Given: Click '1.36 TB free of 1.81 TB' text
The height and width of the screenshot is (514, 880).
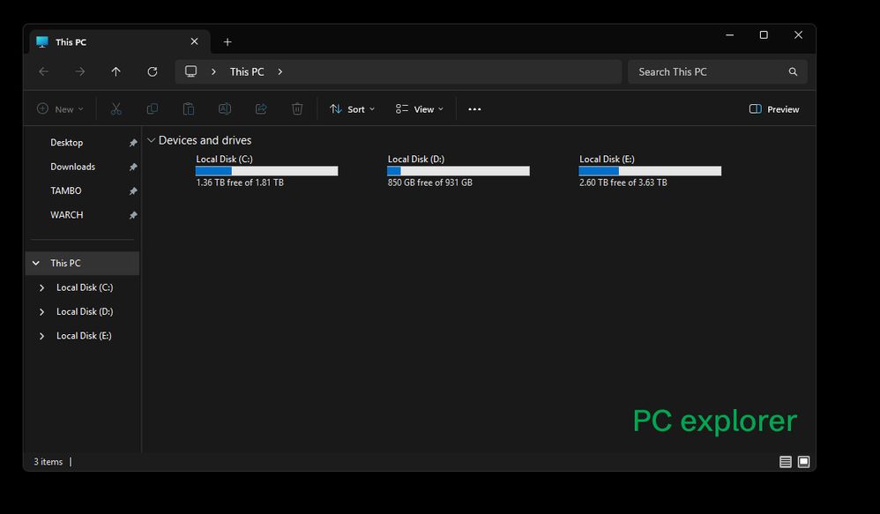Looking at the screenshot, I should pos(240,183).
